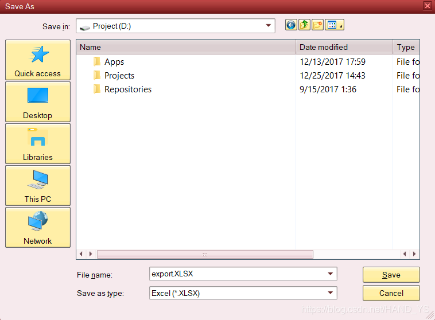
Task: Open Network location
Action: [38, 227]
